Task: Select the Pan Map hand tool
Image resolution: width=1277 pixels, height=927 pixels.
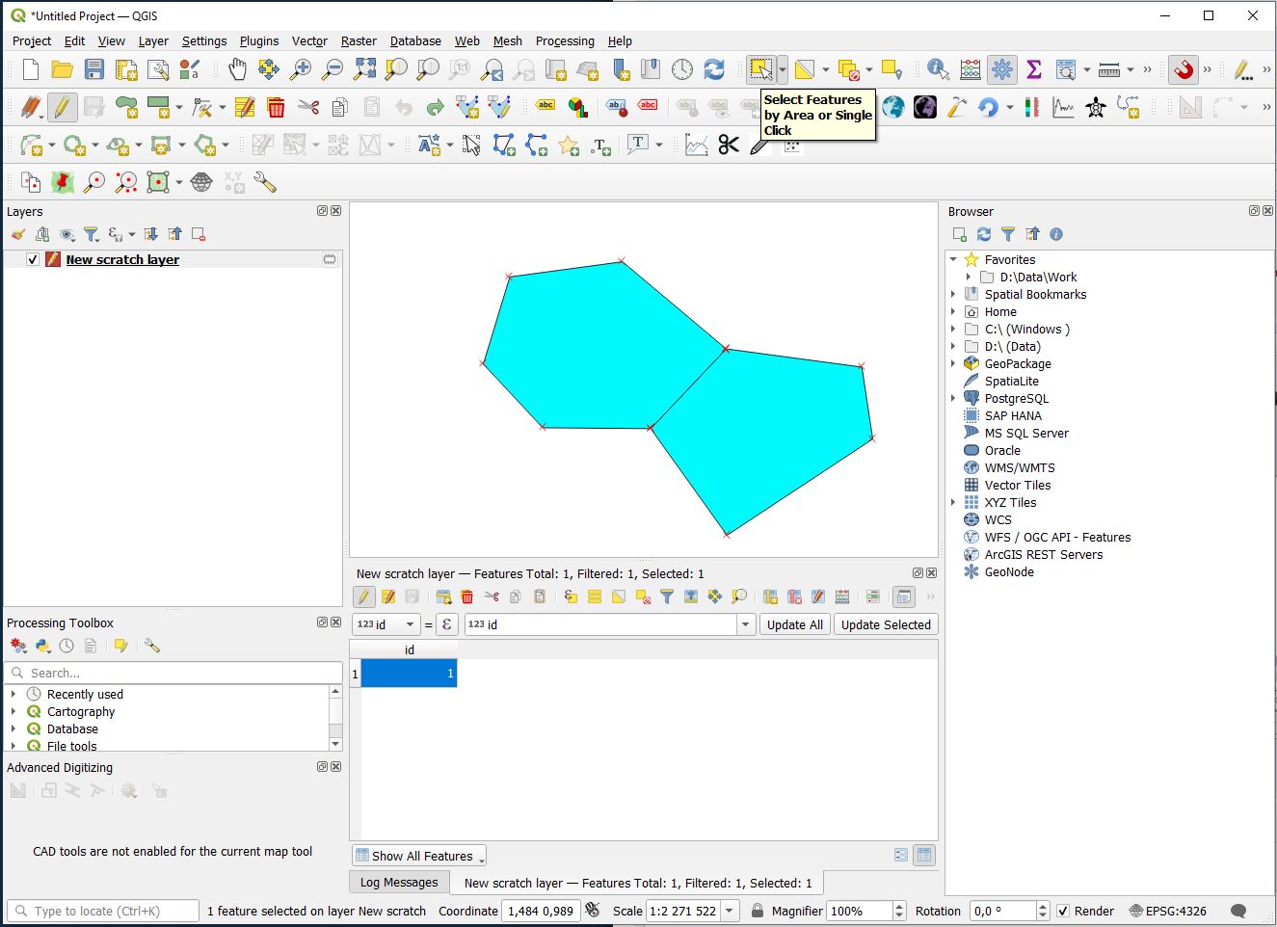Action: pyautogui.click(x=237, y=69)
